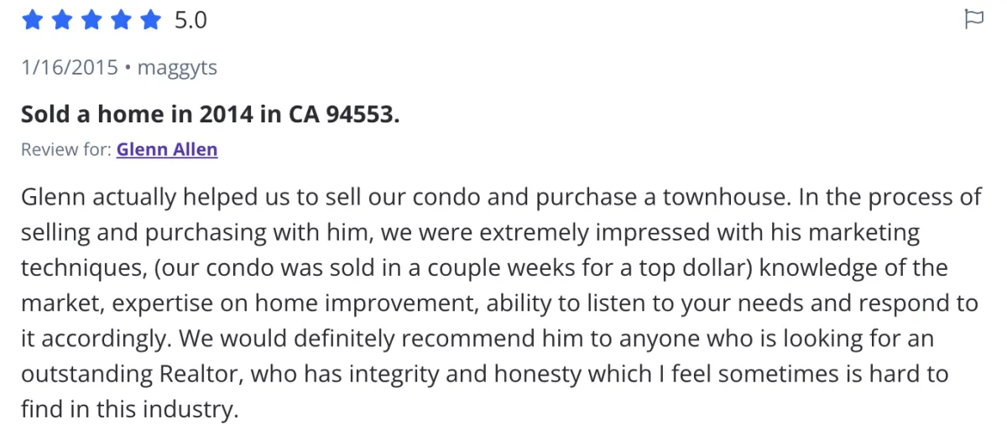The width and height of the screenshot is (1007, 435).
Task: Click the second blue rating star
Action: pyautogui.click(x=61, y=20)
